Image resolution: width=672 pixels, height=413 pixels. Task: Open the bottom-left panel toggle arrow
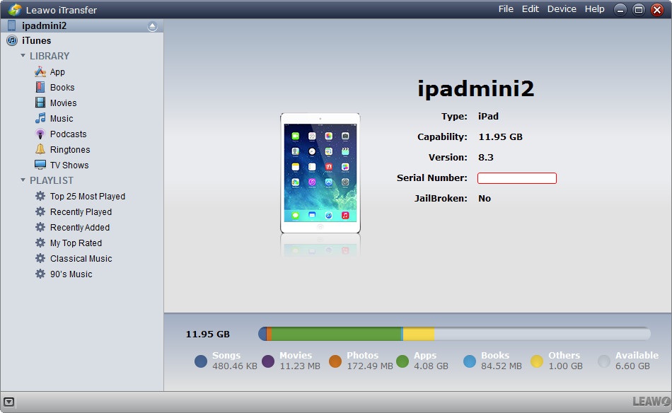coord(8,402)
